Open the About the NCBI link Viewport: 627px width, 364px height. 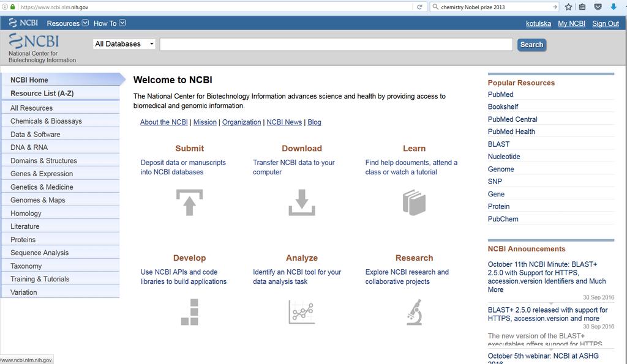(x=163, y=122)
